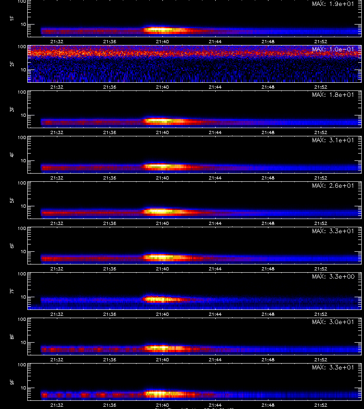Click the 21:44 tick label under panel 2F

215,87
